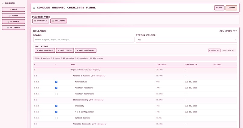Click the TOTAL summary line with 2 subjects
Image resolution: width=243 pixels, height=128 pixels.
(x=69, y=58)
